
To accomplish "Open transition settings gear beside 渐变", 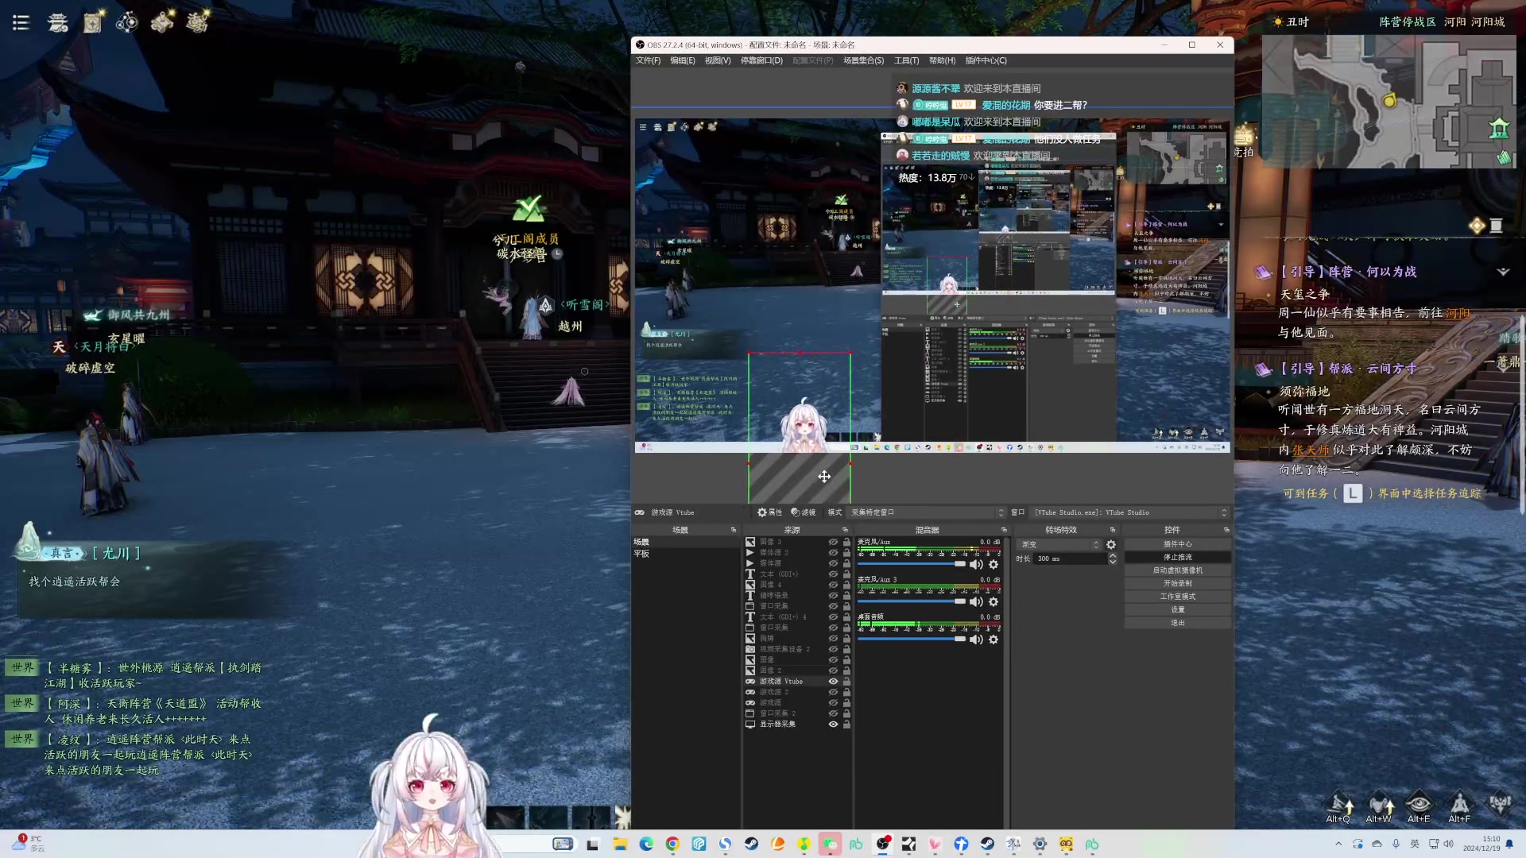I will pyautogui.click(x=1111, y=545).
